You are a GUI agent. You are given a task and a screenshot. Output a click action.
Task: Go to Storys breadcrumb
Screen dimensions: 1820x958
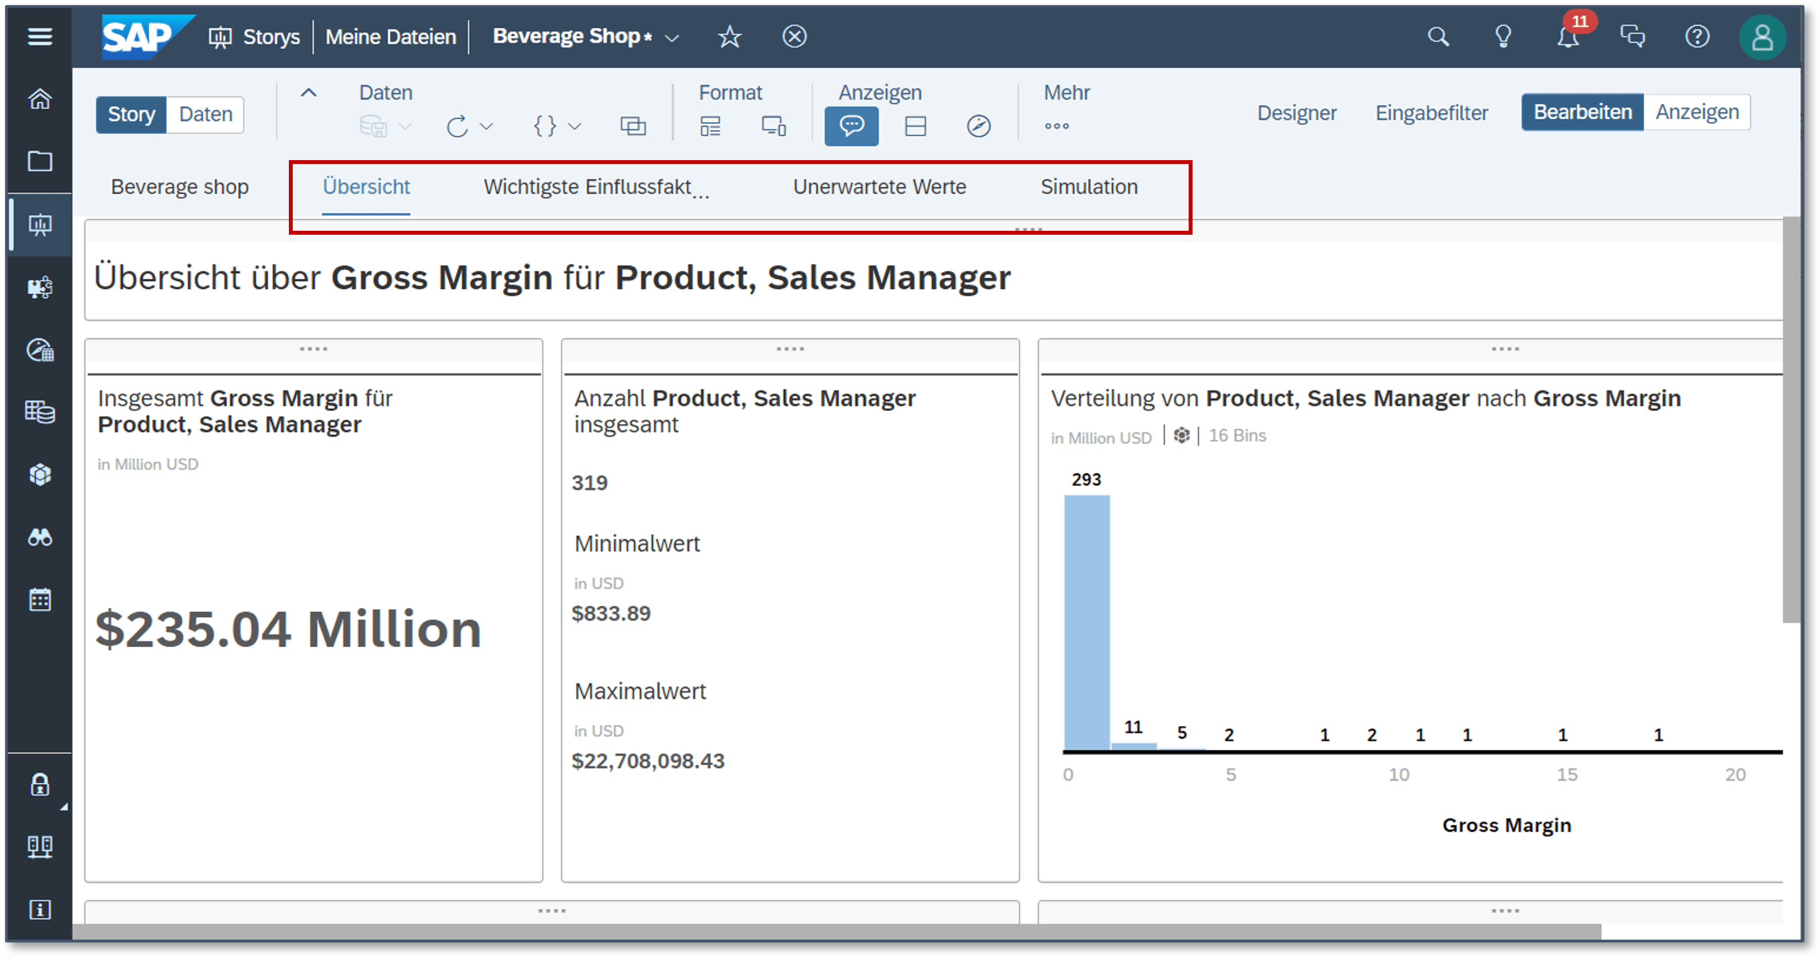tap(271, 37)
